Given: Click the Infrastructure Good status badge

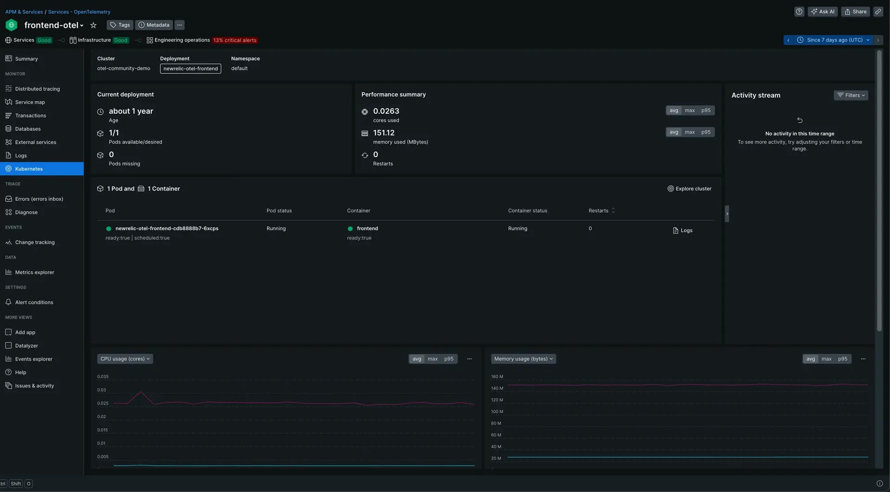Looking at the screenshot, I should click(x=121, y=40).
